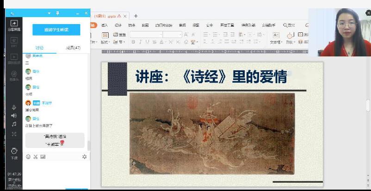Screen dimensions: 371x191
Task: Open the 幻灯片放映 ribbon tab
Action: (x=164, y=25)
